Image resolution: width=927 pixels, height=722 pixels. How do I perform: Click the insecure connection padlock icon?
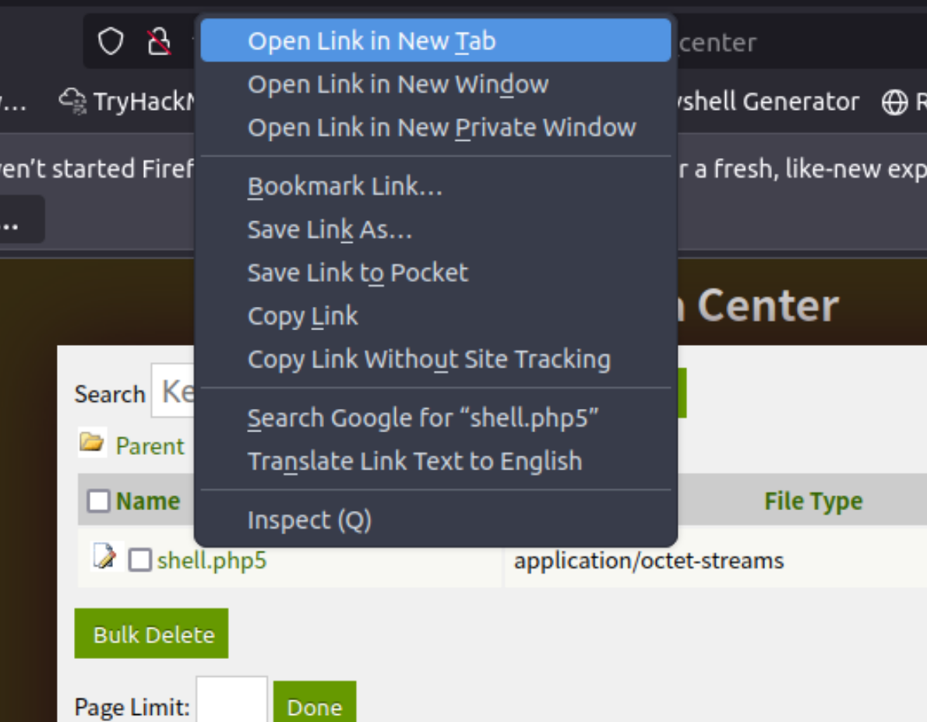pos(158,41)
